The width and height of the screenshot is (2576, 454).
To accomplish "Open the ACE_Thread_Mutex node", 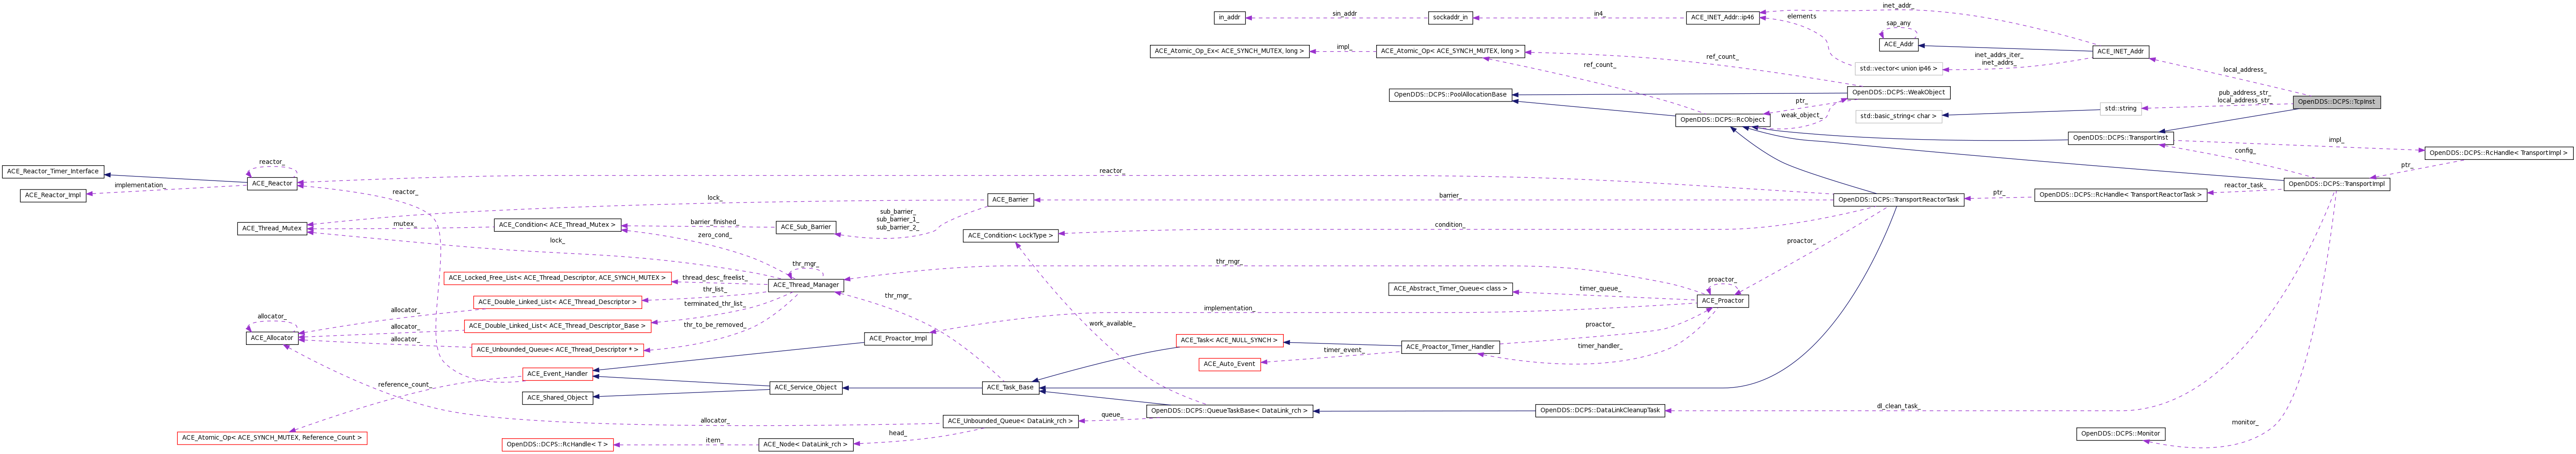I will click(x=272, y=229).
